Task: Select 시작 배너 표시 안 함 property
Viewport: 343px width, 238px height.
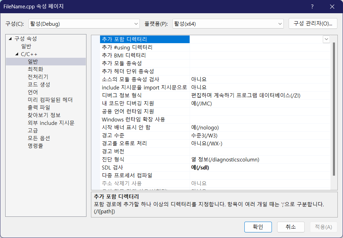Action: 145,127
